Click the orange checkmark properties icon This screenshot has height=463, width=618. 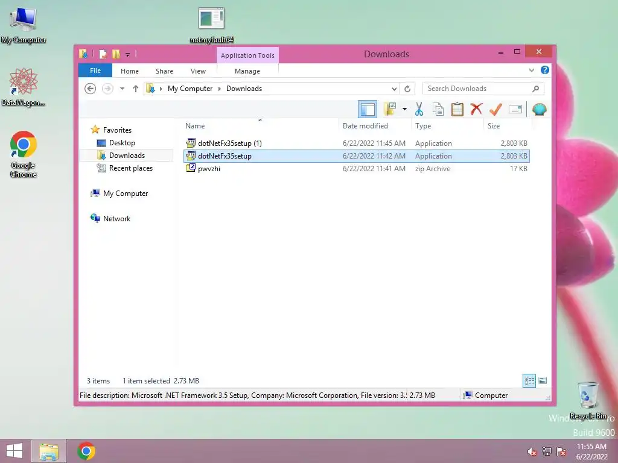[x=495, y=109]
